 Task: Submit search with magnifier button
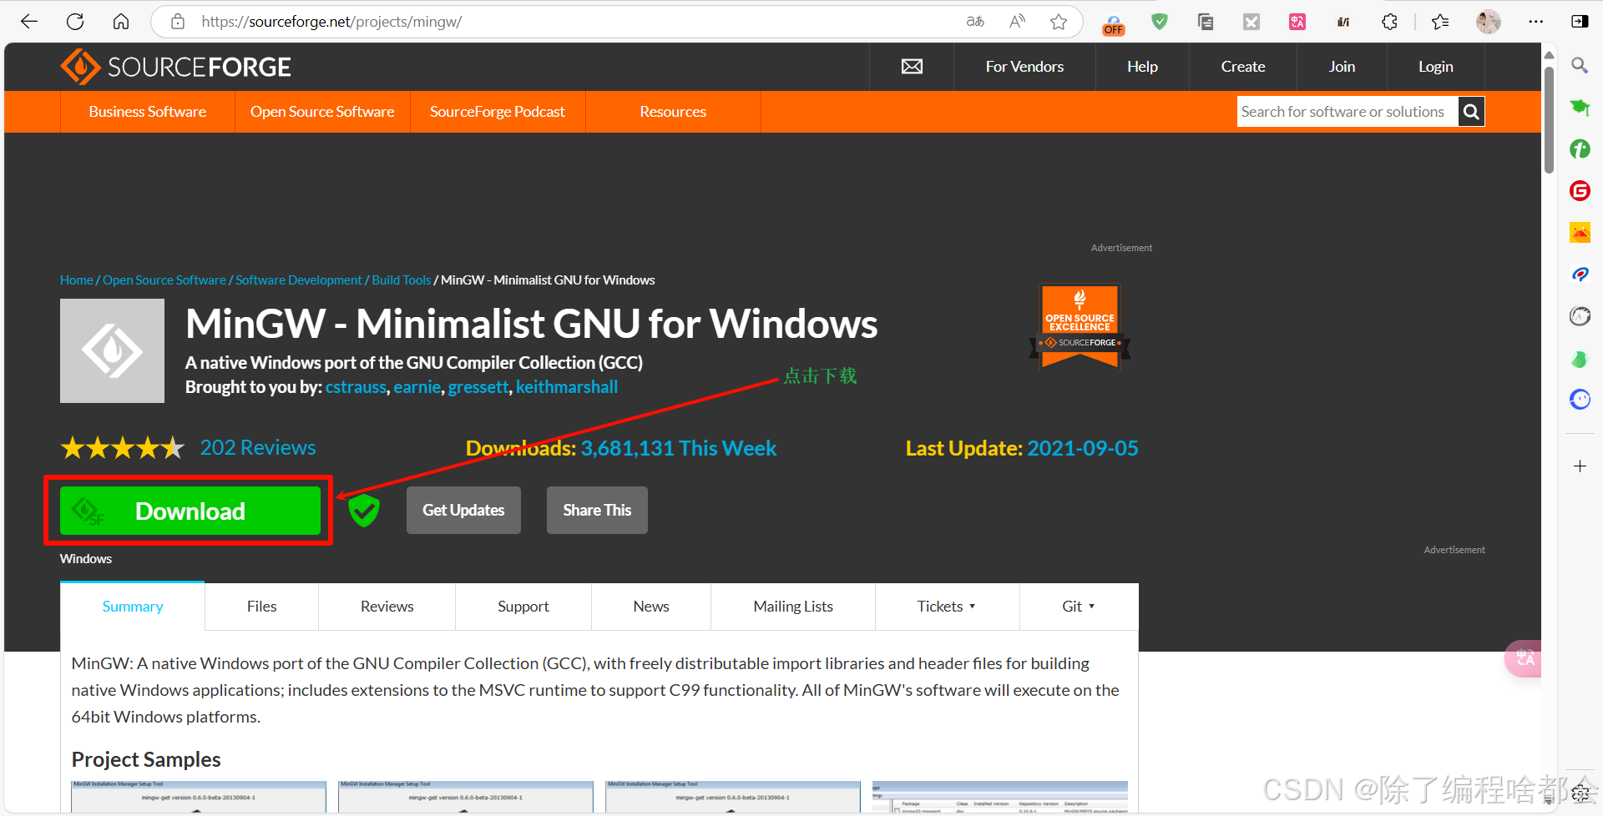pyautogui.click(x=1471, y=112)
